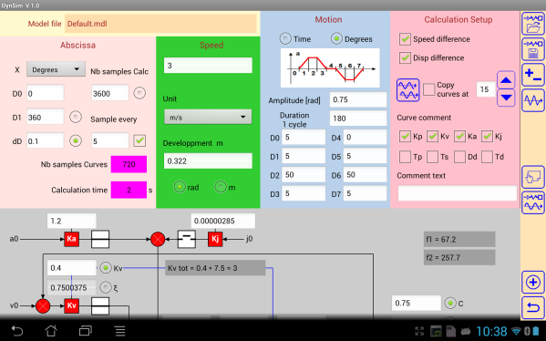The width and height of the screenshot is (546, 341).
Task: Click the circled plus zoom icon
Action: (x=533, y=282)
